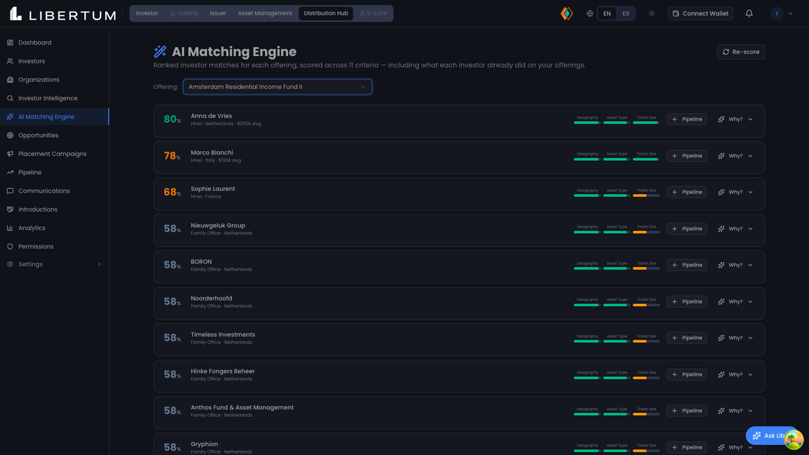Image resolution: width=809 pixels, height=455 pixels.
Task: Click the Placement Campaigns megaphone icon
Action: pyautogui.click(x=10, y=154)
